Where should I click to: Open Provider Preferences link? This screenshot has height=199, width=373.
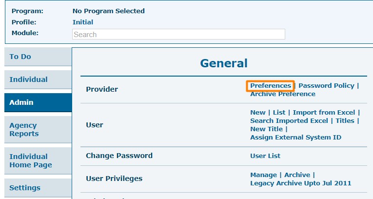click(271, 86)
